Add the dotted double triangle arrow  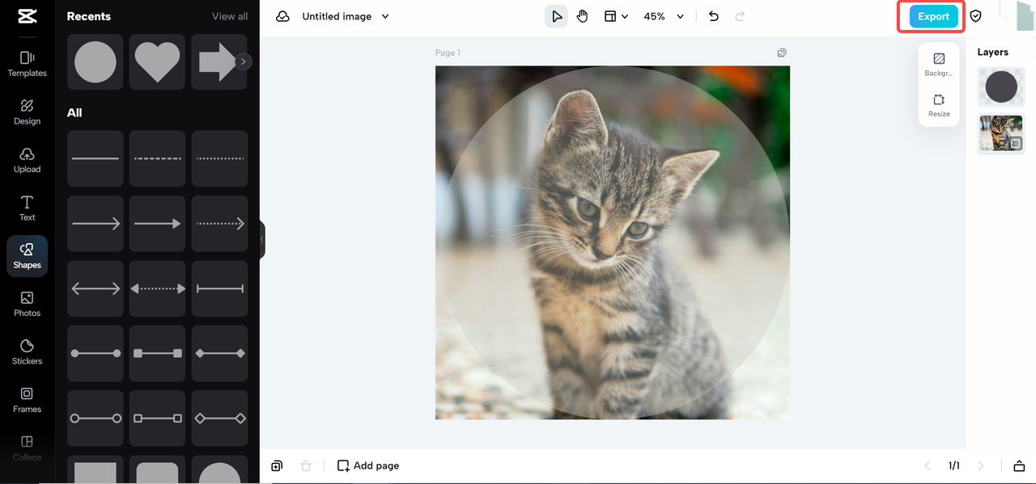[x=157, y=288]
